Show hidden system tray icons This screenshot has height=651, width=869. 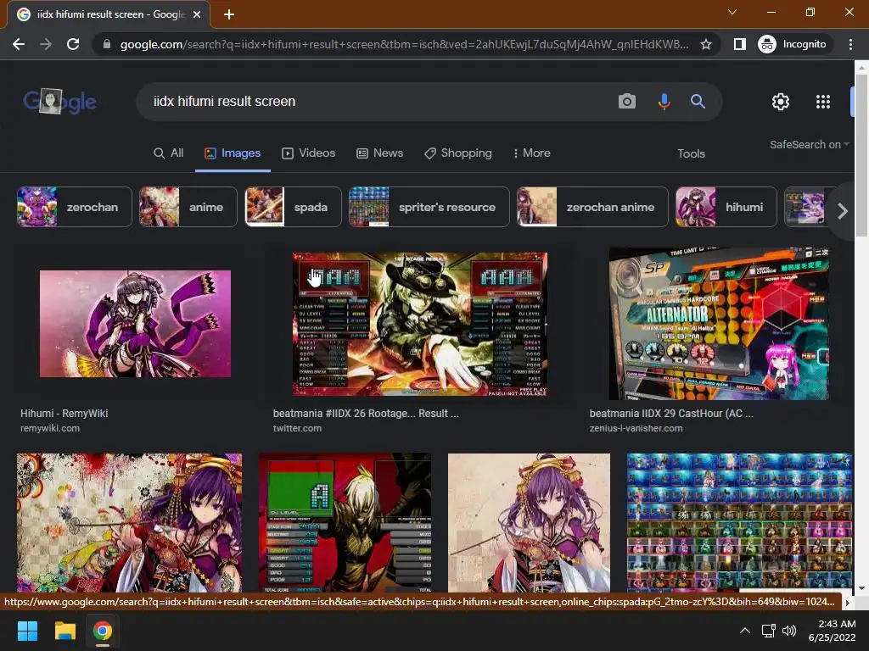tap(745, 631)
